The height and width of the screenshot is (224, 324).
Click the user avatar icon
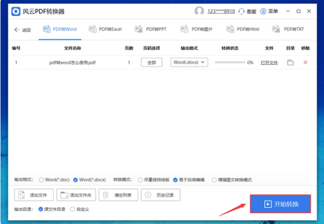(199, 11)
